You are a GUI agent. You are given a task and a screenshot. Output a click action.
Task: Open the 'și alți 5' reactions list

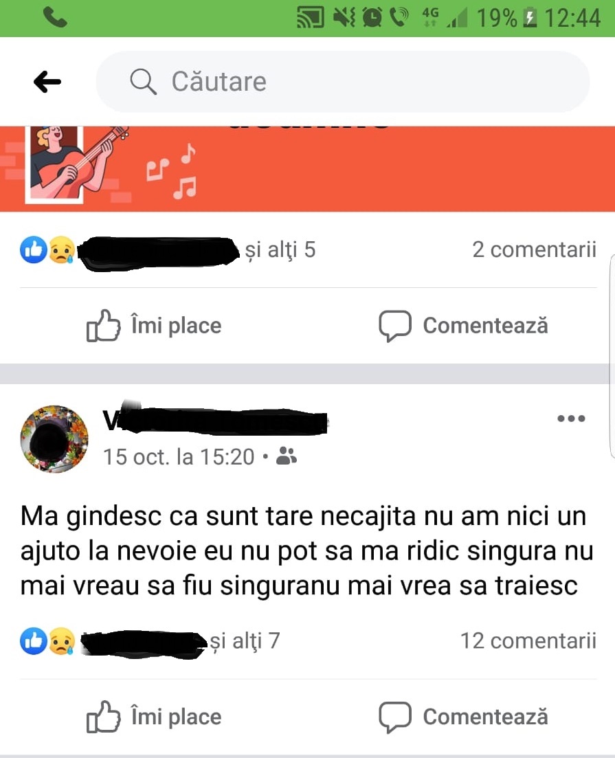tap(280, 250)
